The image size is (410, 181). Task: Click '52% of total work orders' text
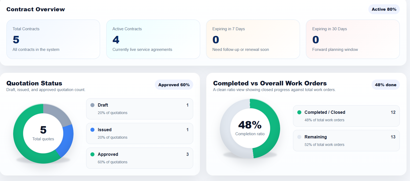click(x=324, y=145)
